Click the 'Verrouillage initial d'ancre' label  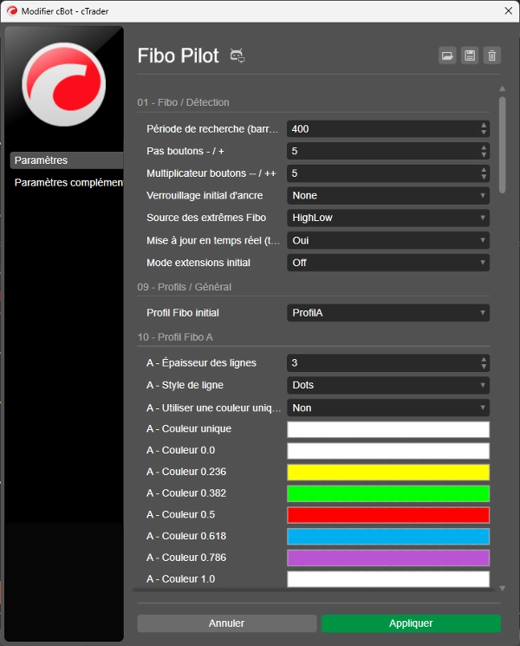click(205, 195)
